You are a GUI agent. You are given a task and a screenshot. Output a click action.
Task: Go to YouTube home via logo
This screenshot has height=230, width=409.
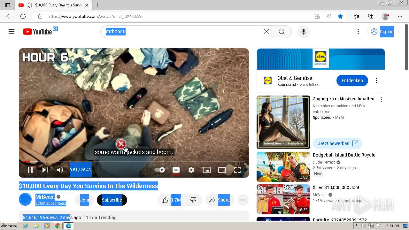coord(37,32)
